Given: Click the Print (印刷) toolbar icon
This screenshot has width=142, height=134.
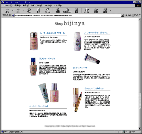Looking at the screenshot, I should tap(96, 11).
